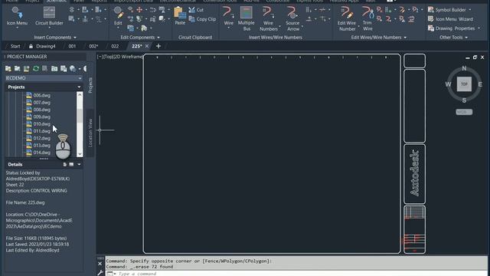Launch the Circuit Builder tool
The height and width of the screenshot is (276, 490).
(x=49, y=17)
